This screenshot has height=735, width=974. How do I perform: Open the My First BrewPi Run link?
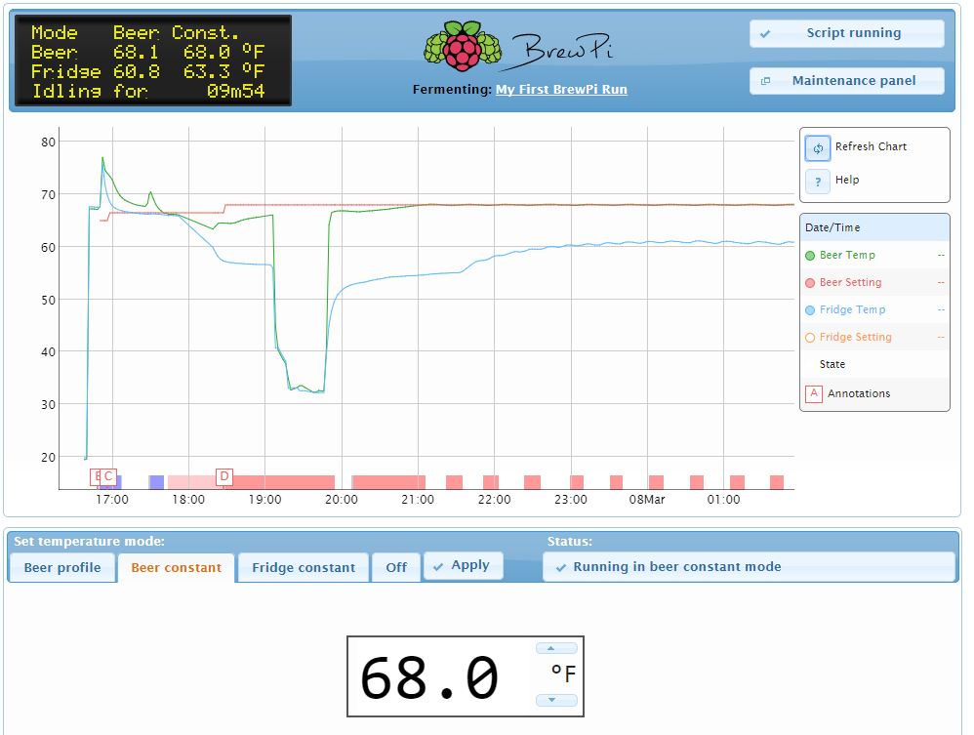click(561, 90)
